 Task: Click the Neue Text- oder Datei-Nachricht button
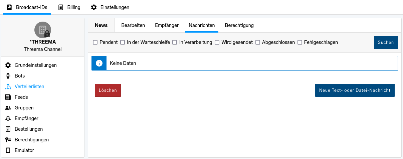coord(355,90)
